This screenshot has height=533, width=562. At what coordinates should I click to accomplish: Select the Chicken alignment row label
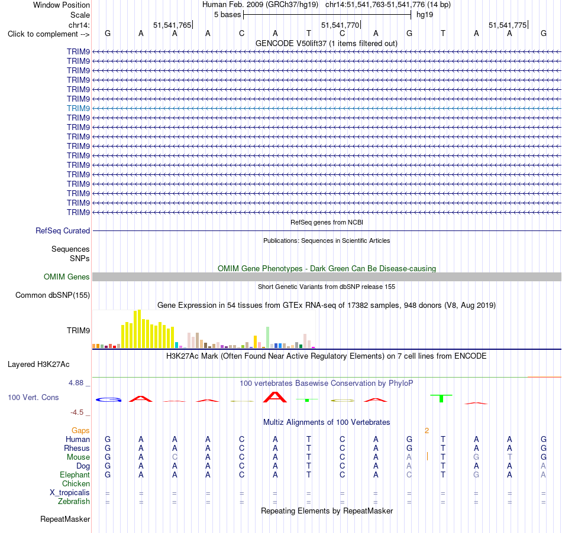tap(76, 483)
